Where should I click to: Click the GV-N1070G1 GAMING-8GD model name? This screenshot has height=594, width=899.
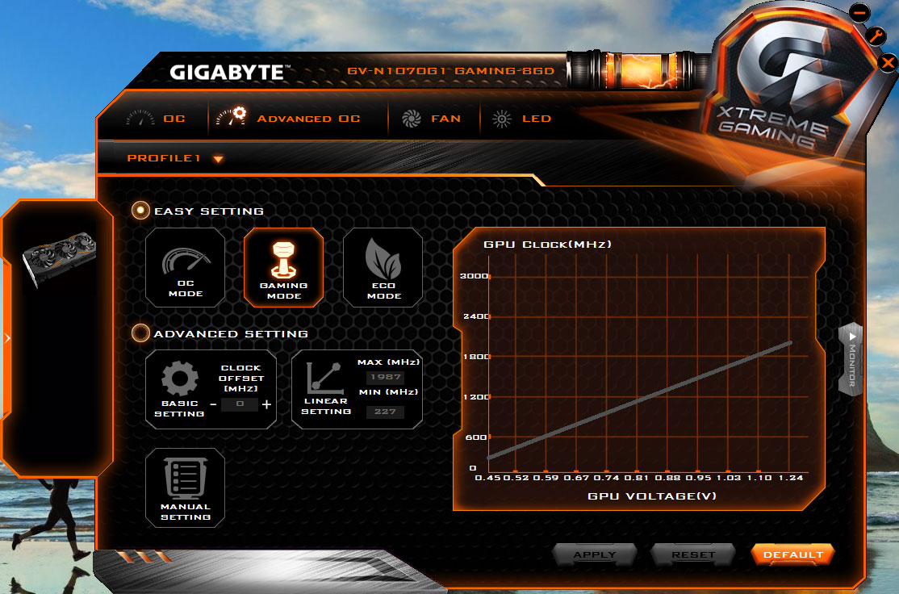pyautogui.click(x=450, y=71)
